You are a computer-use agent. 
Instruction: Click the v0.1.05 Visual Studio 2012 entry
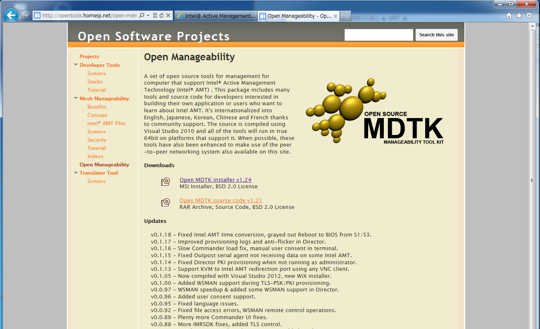pyautogui.click(x=241, y=276)
